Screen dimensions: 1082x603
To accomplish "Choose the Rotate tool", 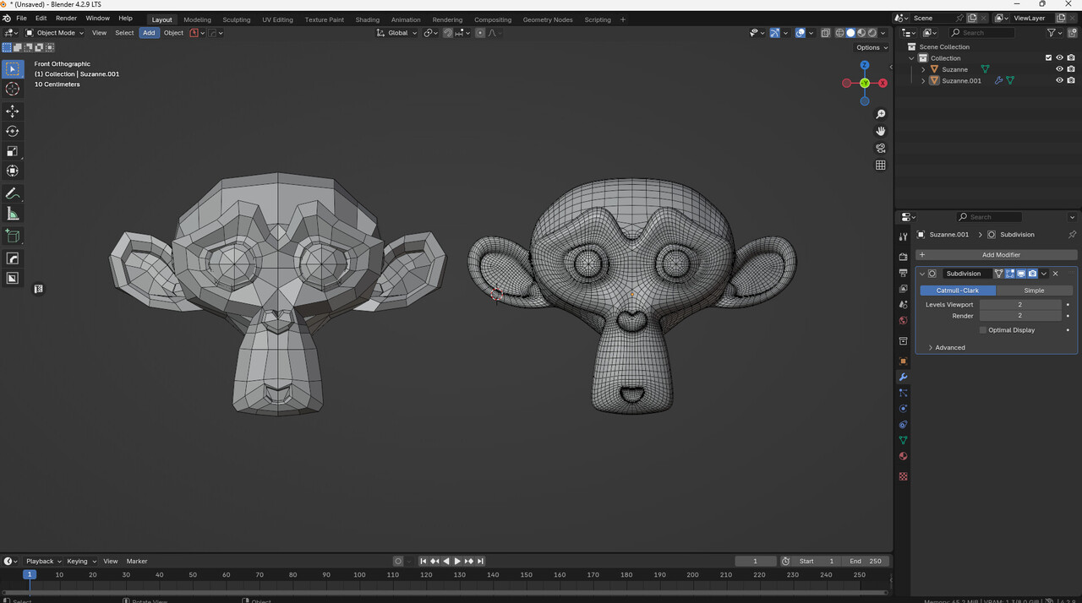I will pos(13,131).
